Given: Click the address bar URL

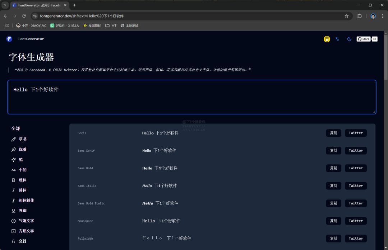Looking at the screenshot, I should click(x=82, y=16).
